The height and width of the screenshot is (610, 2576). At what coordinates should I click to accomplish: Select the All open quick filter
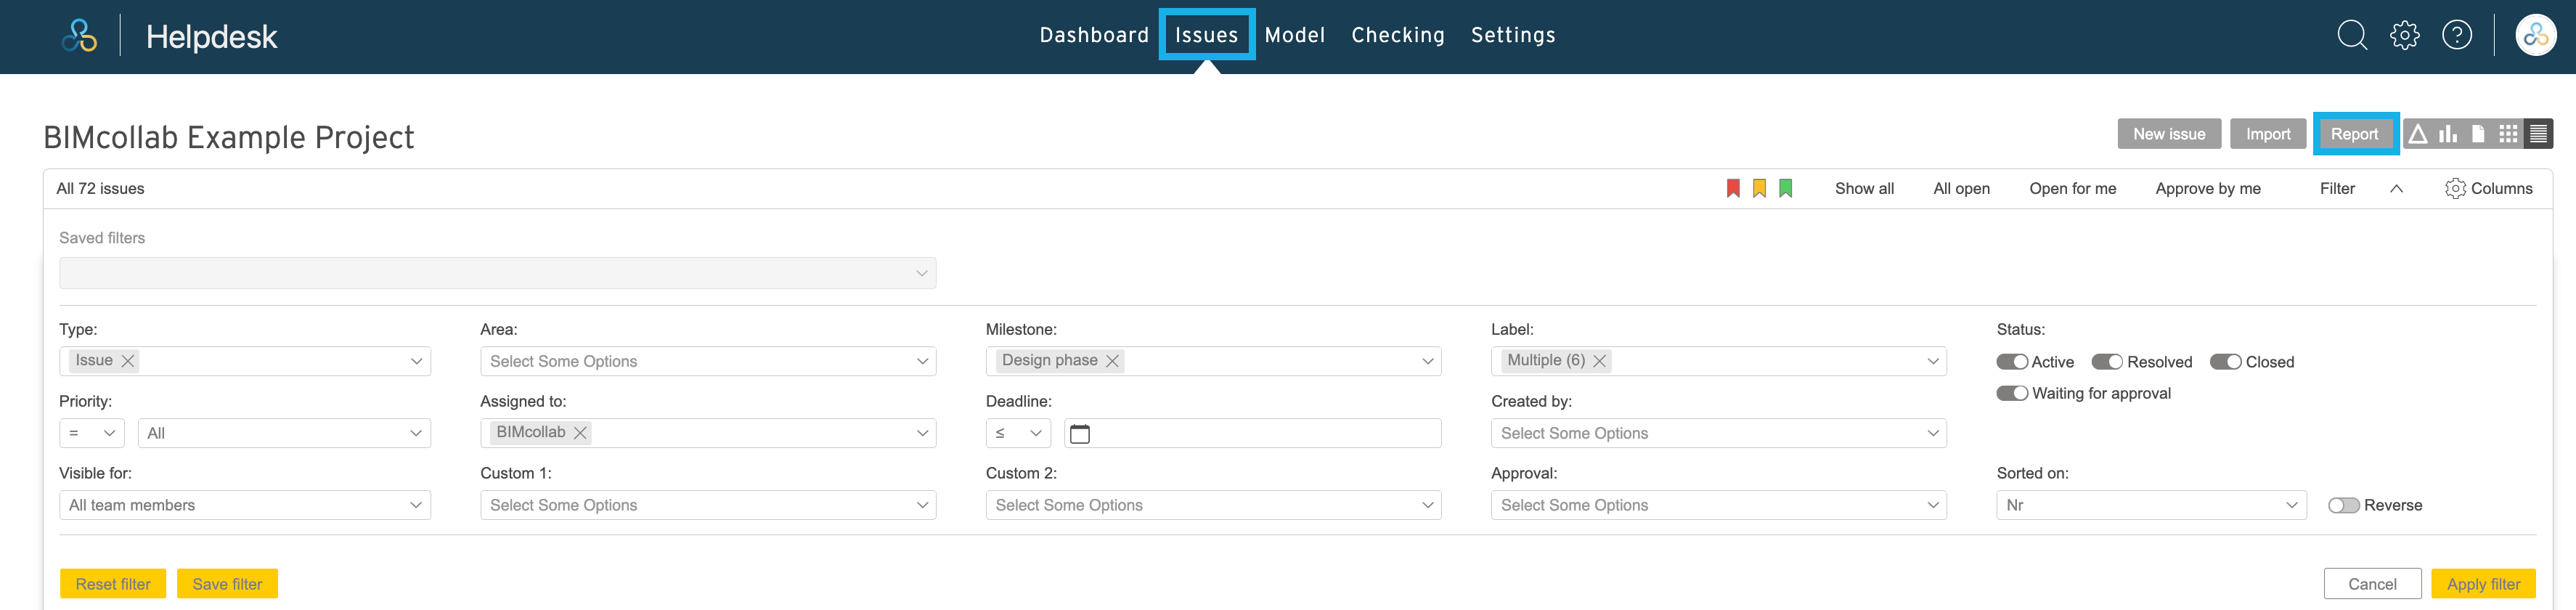[1961, 188]
